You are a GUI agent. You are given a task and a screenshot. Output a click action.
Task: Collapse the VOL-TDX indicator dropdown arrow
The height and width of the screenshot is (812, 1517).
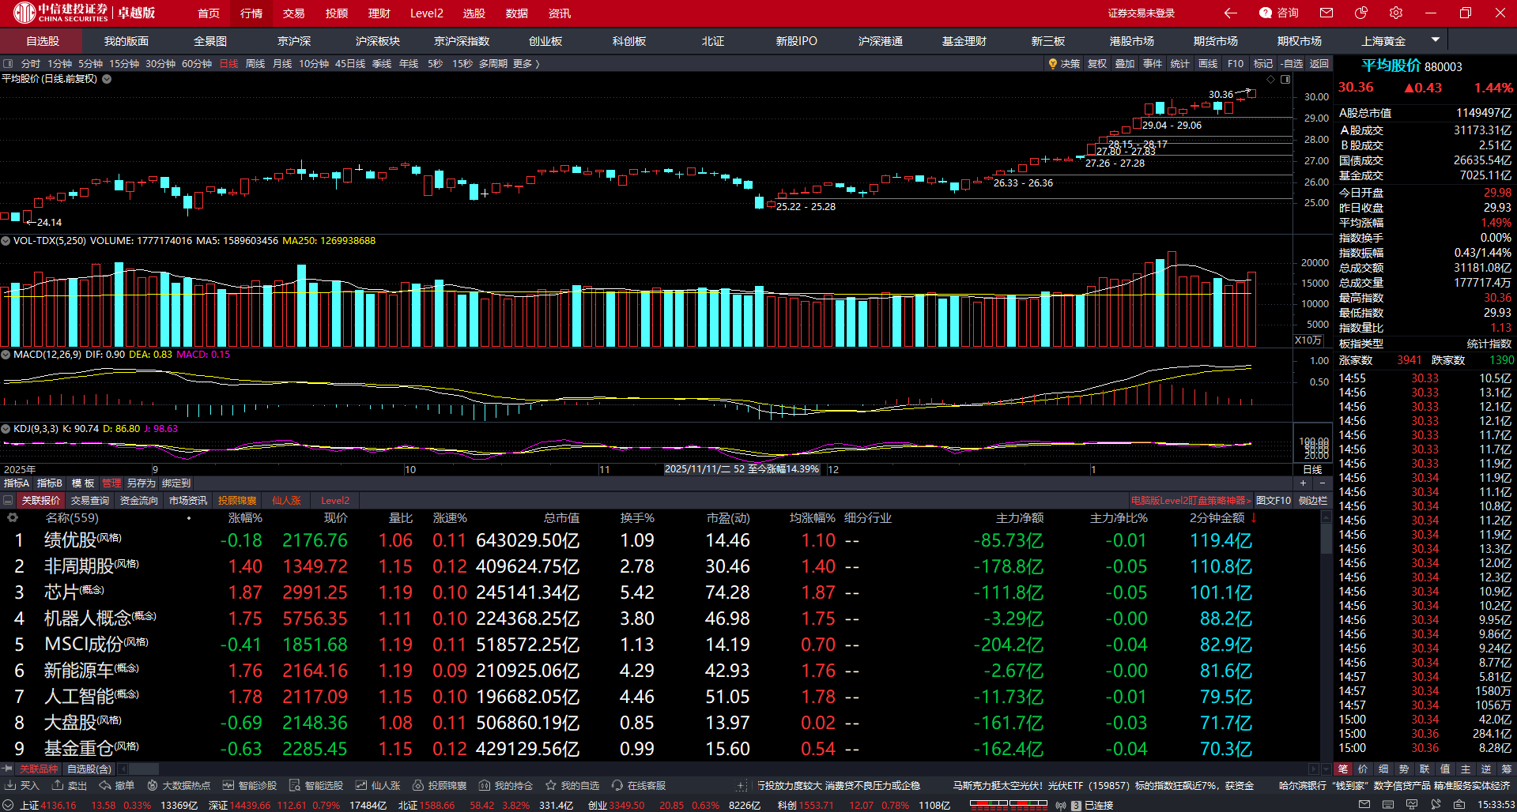pyautogui.click(x=6, y=241)
